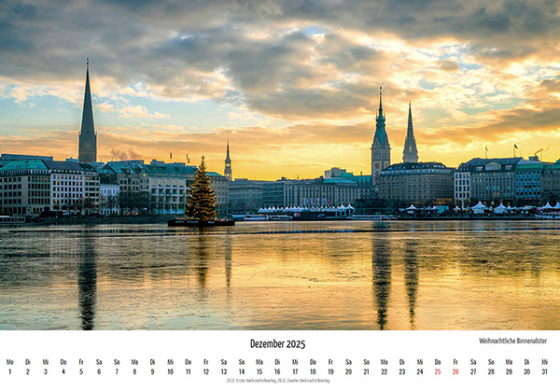Viewport: 560px width, 391px height.
Task: Select date 31 in the calendar
Action: click(x=544, y=371)
